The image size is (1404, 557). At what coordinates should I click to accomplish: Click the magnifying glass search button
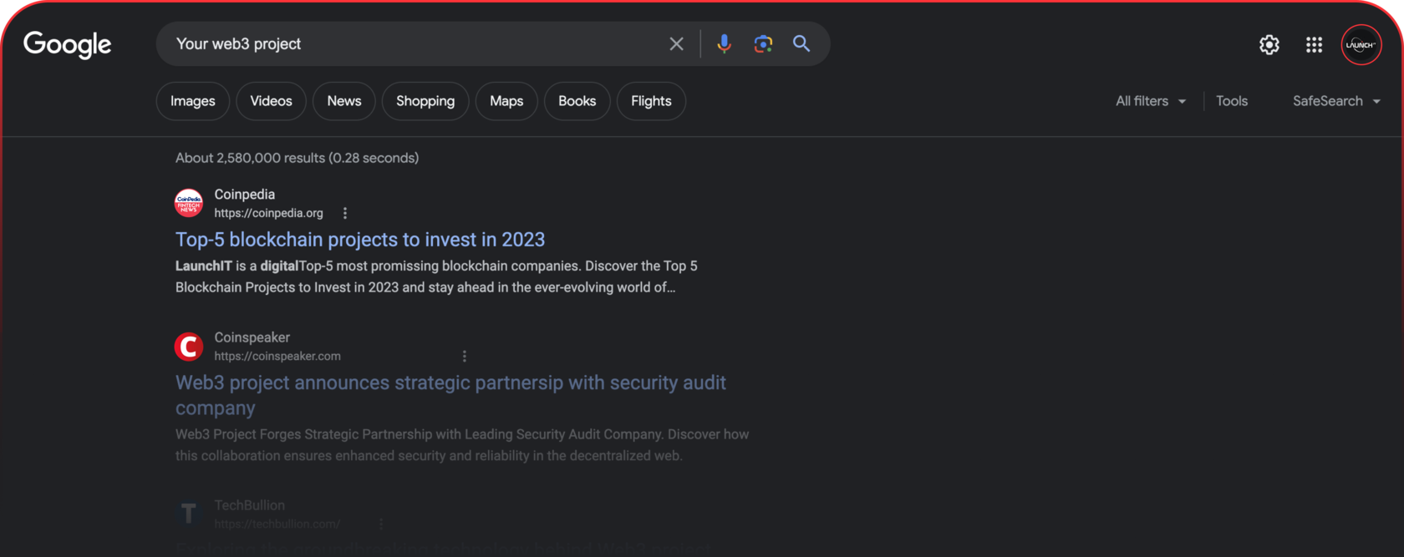[801, 44]
